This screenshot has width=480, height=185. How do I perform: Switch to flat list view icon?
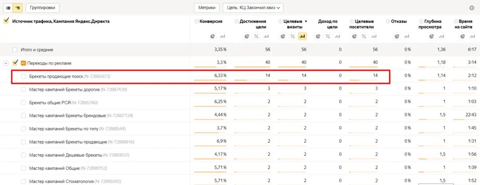(8, 8)
